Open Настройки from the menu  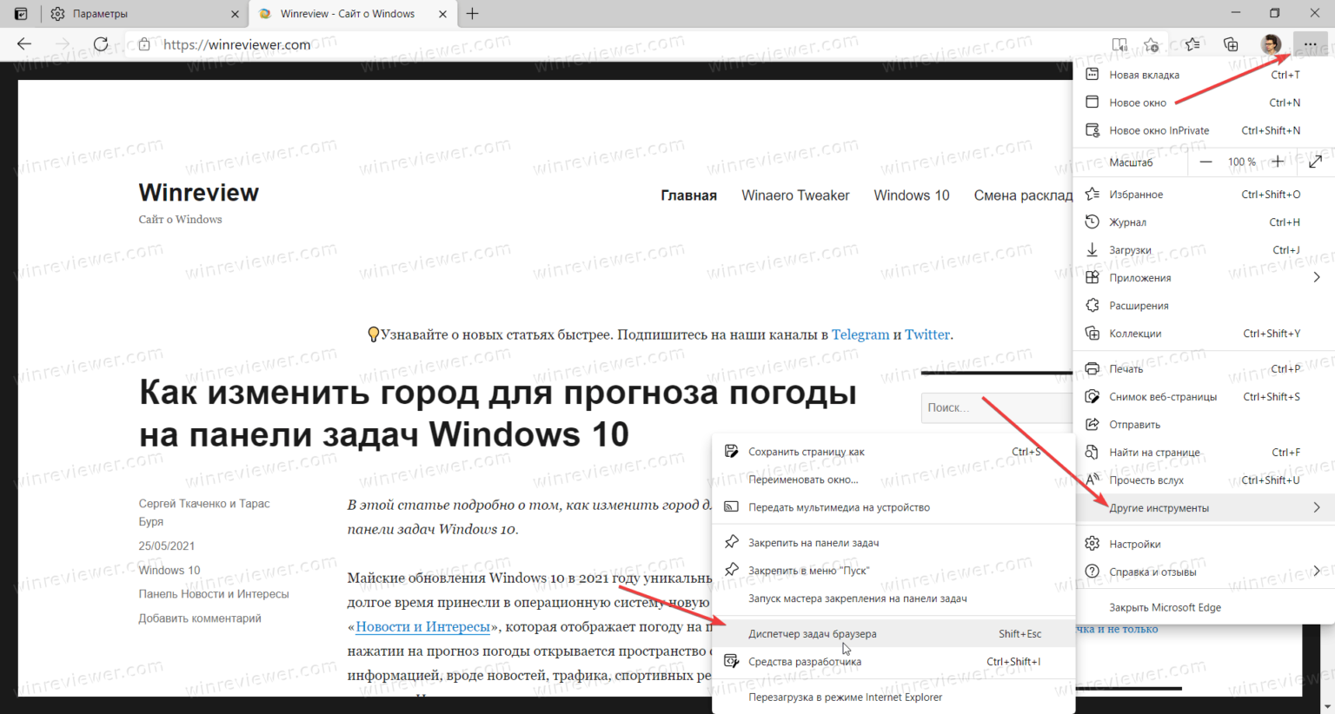1205,545
